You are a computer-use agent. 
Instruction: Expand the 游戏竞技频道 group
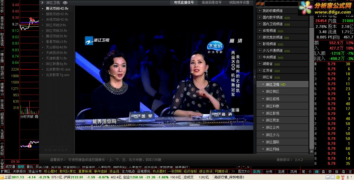tap(260, 37)
